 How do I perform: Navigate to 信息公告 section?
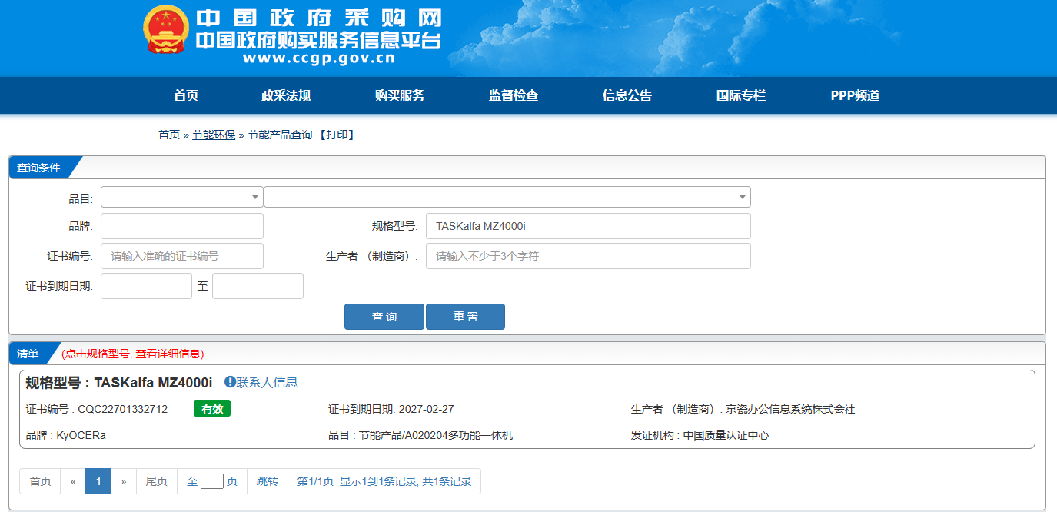(x=627, y=96)
